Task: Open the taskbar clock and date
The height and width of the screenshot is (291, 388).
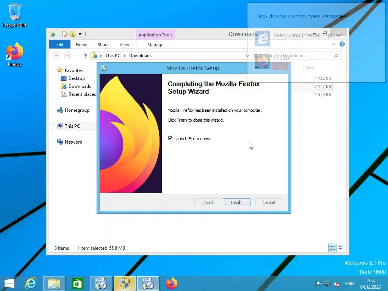Action: (x=370, y=283)
